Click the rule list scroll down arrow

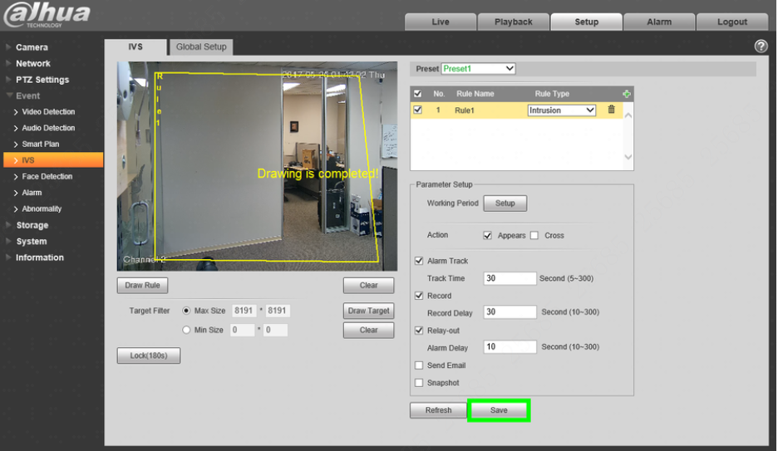click(x=628, y=157)
